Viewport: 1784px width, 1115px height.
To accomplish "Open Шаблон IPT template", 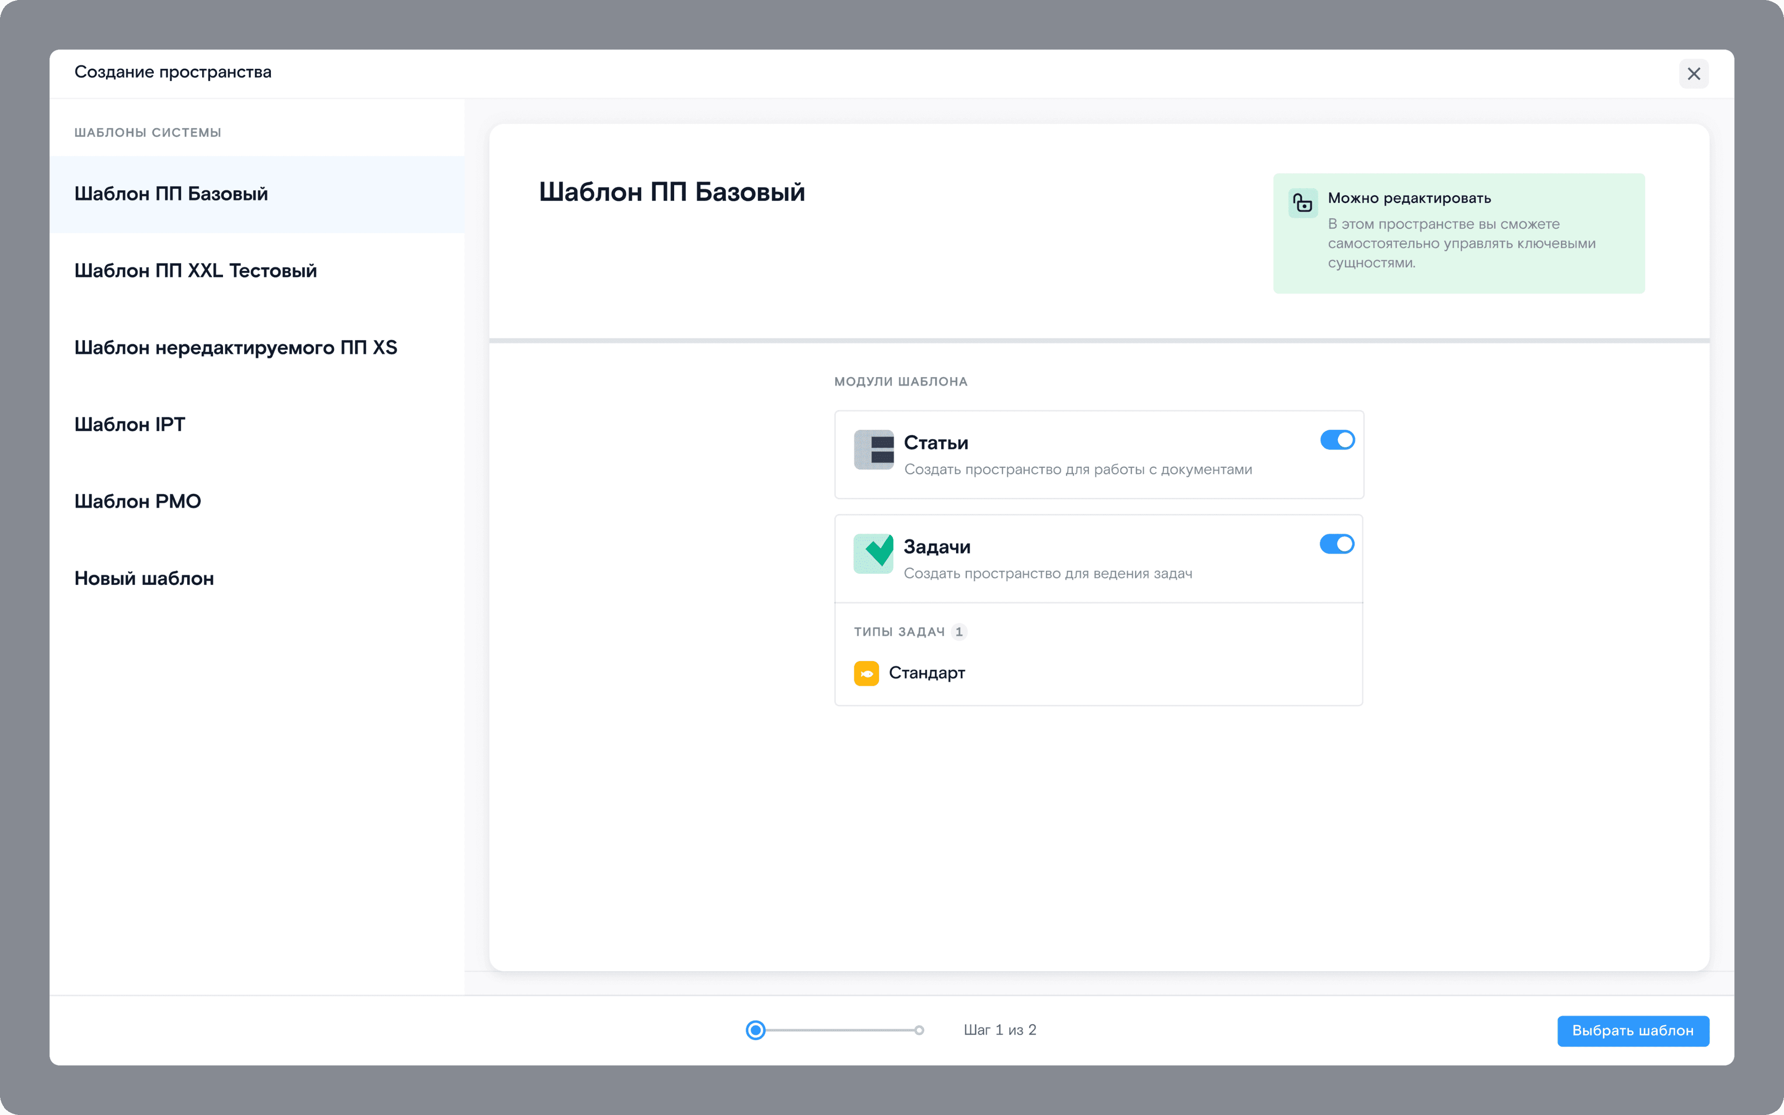I will 256,425.
